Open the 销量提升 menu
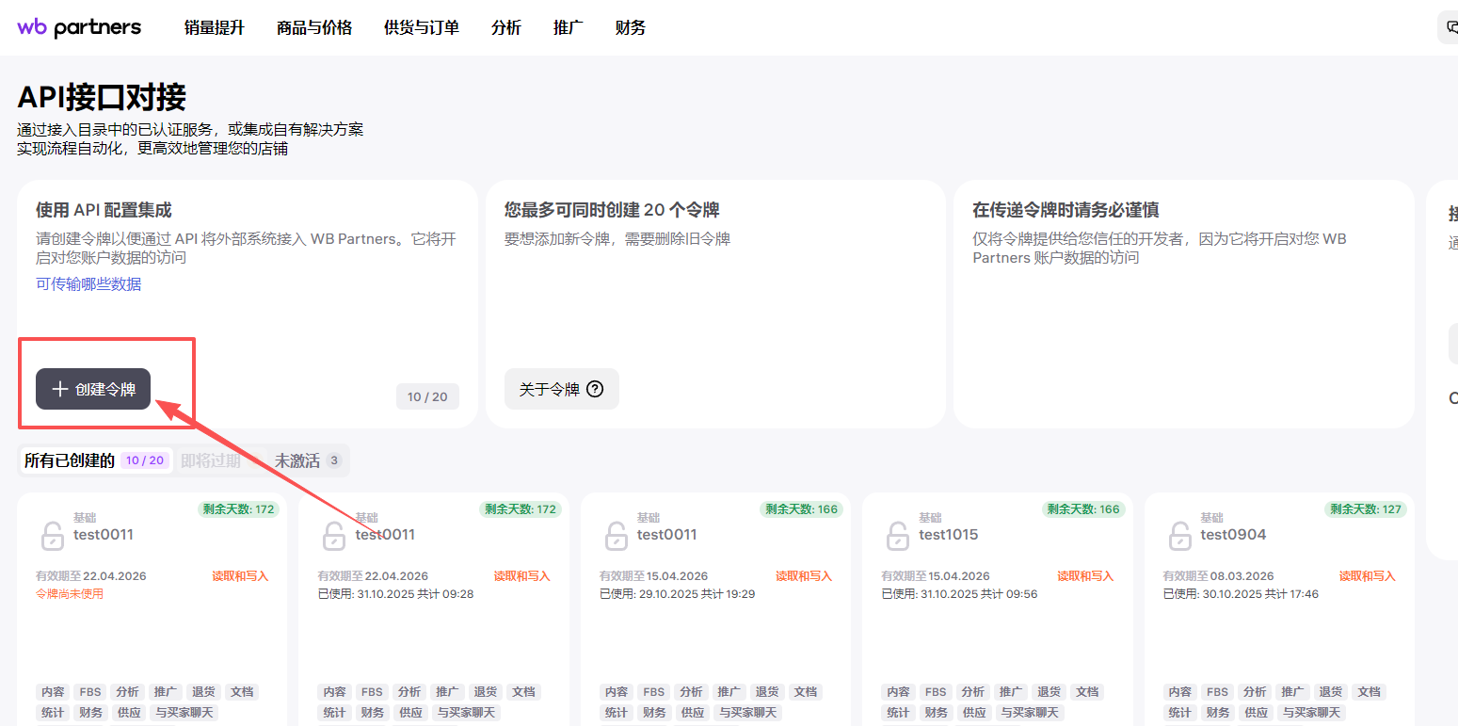The image size is (1458, 726). tap(214, 27)
